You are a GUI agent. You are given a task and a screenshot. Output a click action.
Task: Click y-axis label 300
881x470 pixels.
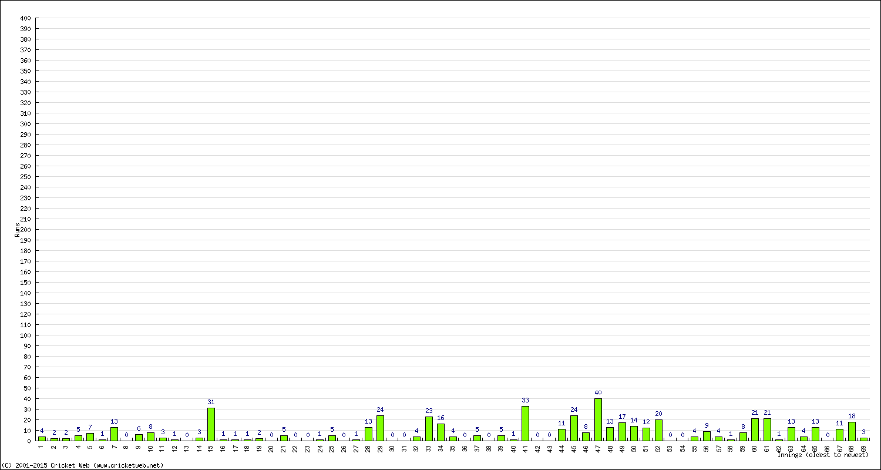click(25, 124)
